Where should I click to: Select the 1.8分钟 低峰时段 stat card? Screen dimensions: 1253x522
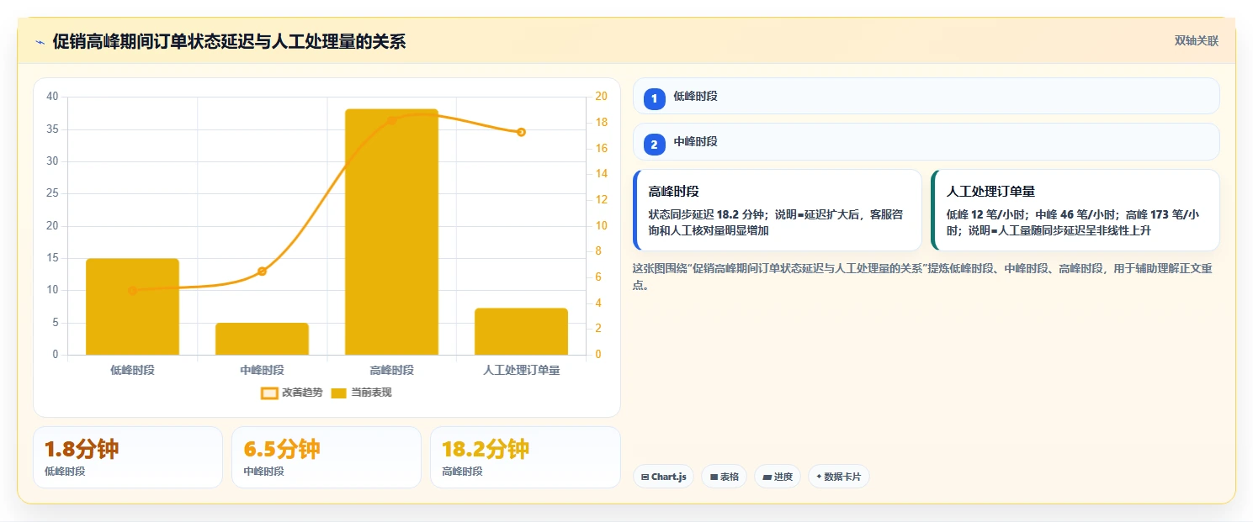(x=128, y=457)
